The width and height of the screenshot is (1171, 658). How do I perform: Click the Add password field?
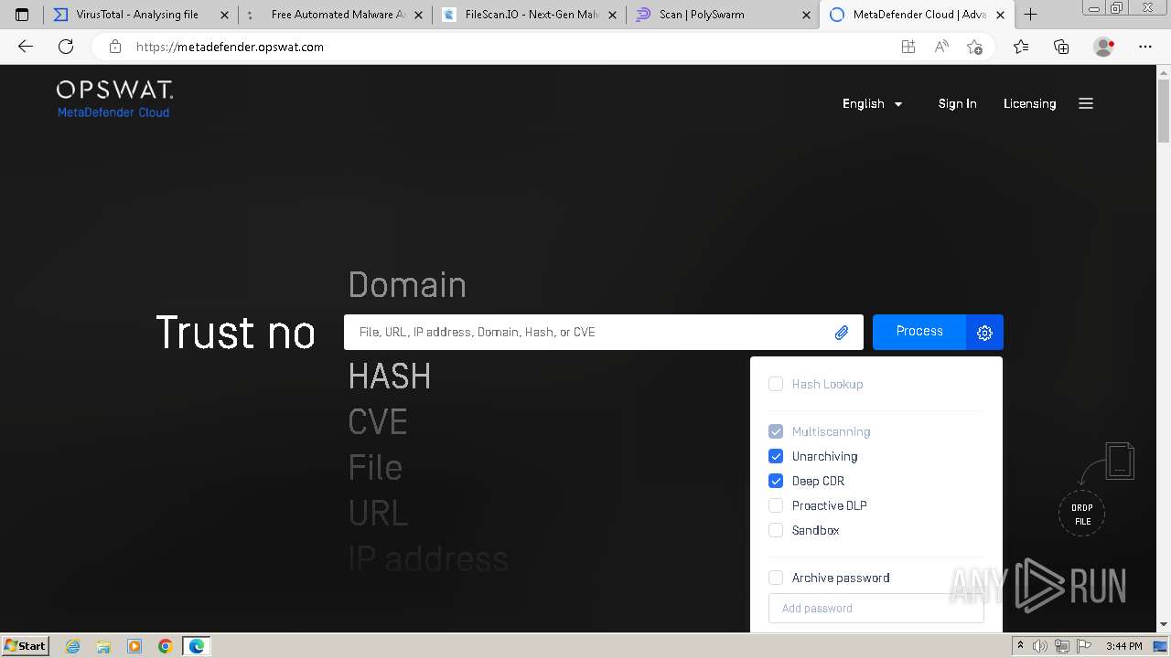click(876, 609)
